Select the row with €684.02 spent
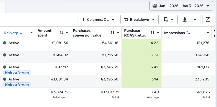217x107 pixels. coord(108,57)
